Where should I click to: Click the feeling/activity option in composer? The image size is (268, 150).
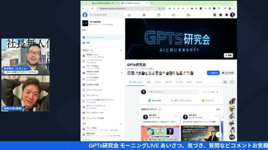181,100
